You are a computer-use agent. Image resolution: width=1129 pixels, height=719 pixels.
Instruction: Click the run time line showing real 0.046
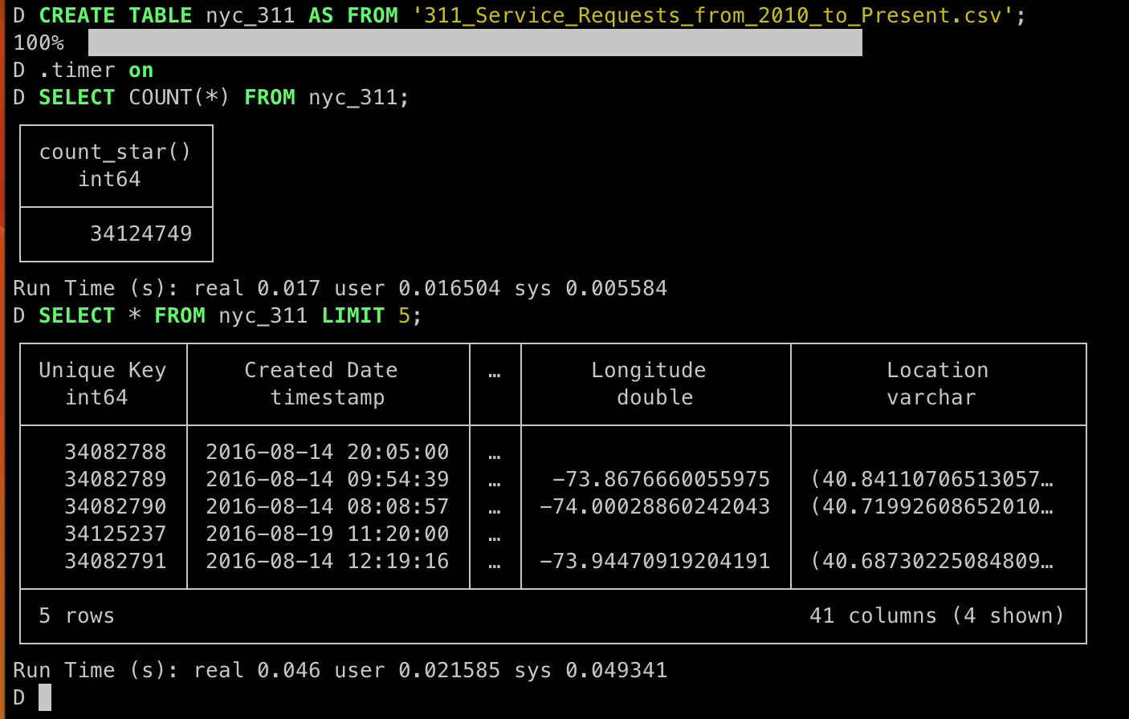[x=340, y=671]
